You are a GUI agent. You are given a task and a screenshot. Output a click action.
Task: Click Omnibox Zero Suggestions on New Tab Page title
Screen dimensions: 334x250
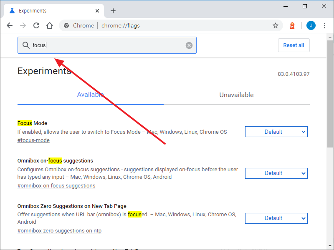tap(72, 206)
